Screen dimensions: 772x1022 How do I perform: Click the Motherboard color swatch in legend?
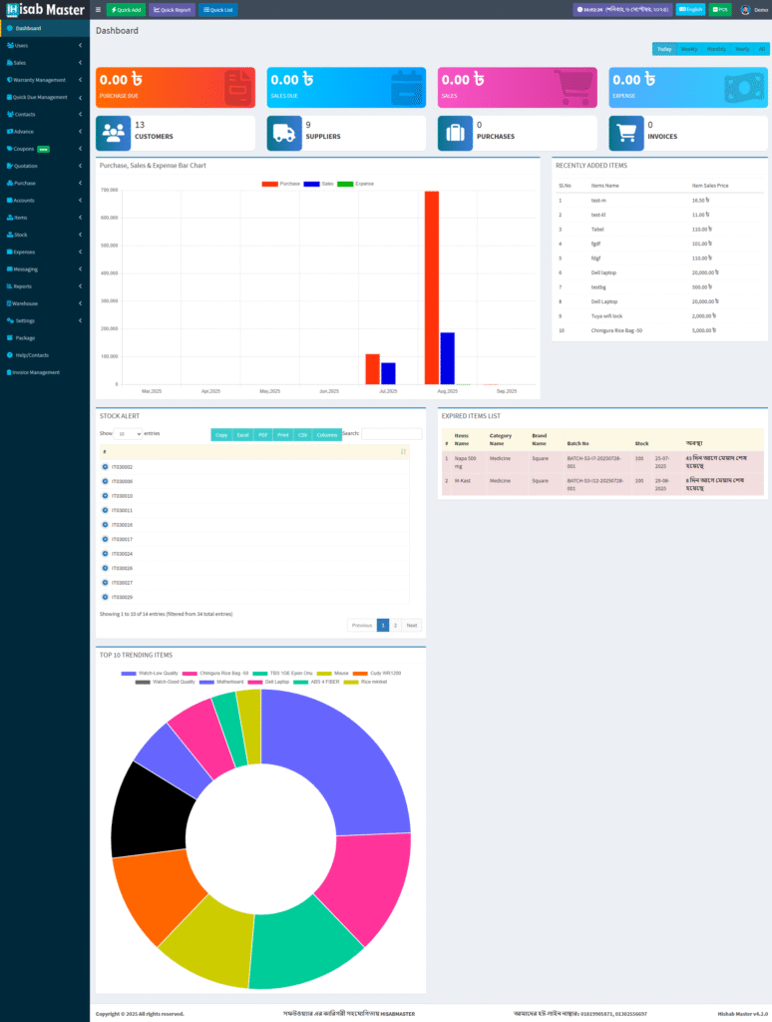tap(206, 682)
